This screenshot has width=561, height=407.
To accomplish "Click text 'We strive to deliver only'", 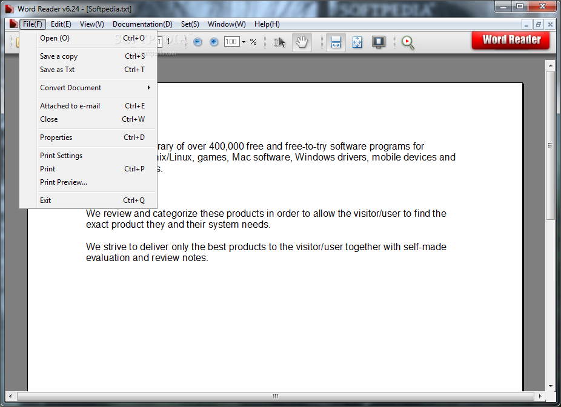I will click(137, 247).
